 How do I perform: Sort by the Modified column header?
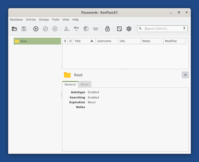click(x=175, y=41)
